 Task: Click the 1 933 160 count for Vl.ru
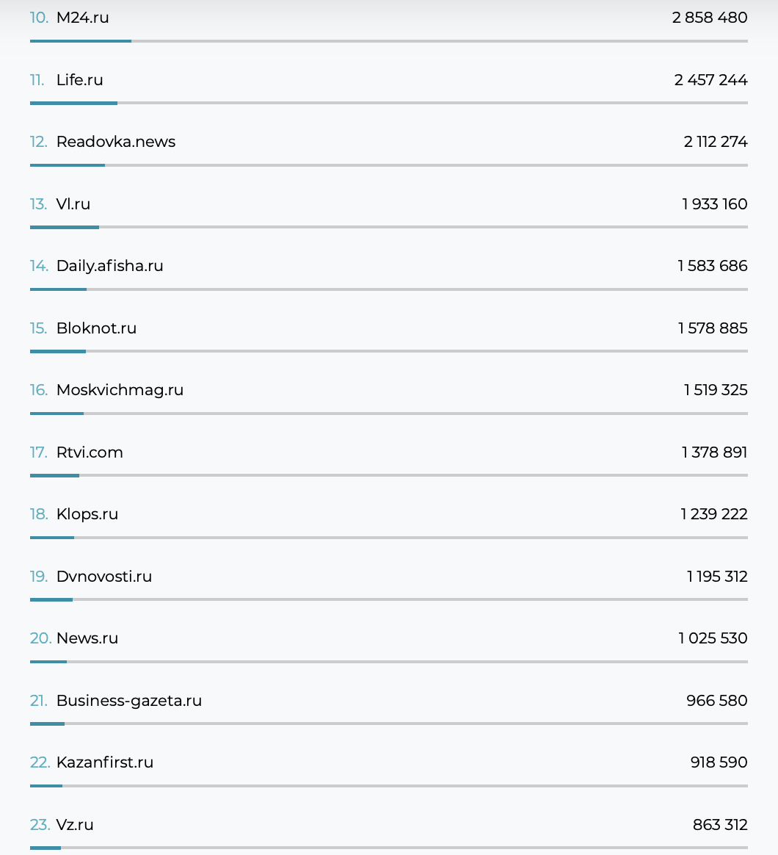point(714,204)
